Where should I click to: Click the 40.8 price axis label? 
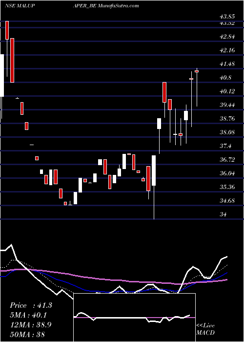[x=225, y=77]
